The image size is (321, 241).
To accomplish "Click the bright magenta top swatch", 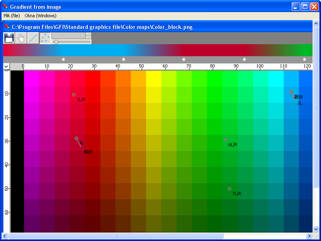I will click(x=32, y=79).
